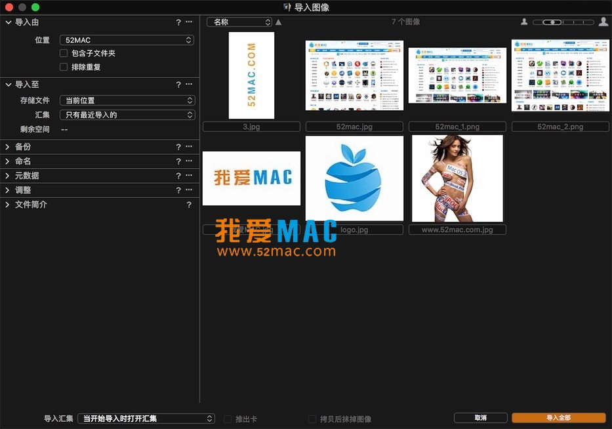Open help for 调整 section
Viewport: 612px width, 429px height.
pyautogui.click(x=178, y=190)
